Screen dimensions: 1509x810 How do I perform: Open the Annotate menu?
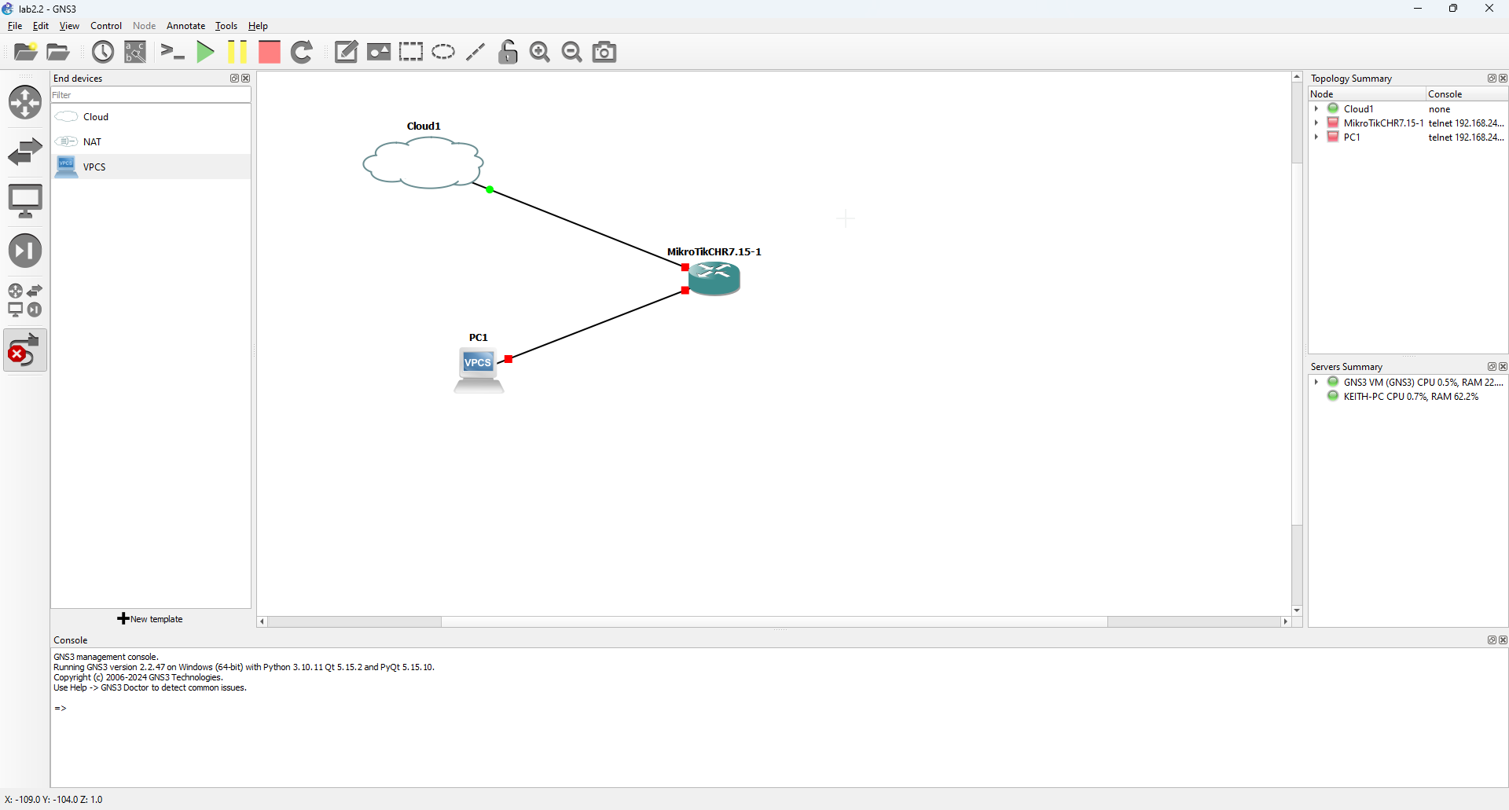[x=185, y=26]
